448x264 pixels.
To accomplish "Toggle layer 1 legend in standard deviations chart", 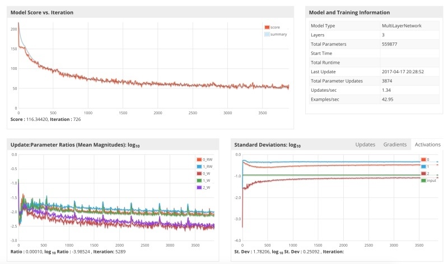I will point(425,166).
